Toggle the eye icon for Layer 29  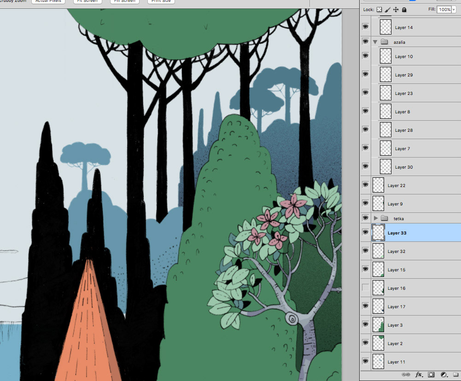[366, 74]
